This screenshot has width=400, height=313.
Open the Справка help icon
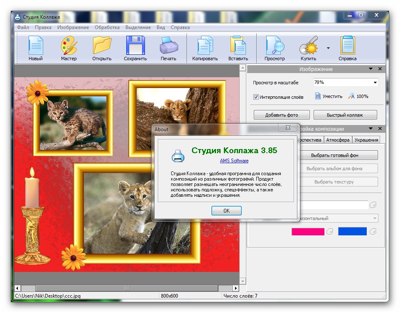tap(347, 45)
